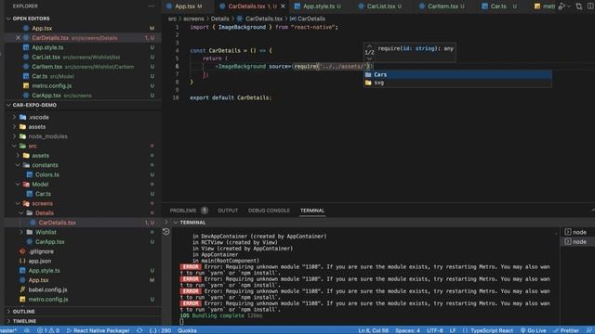Screen dimensions: 595x334
Task: Click the CarDetails.tsx breadcrumb segment
Action: 264,19
